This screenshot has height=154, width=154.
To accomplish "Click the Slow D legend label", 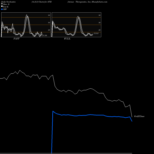I will 6,4.
